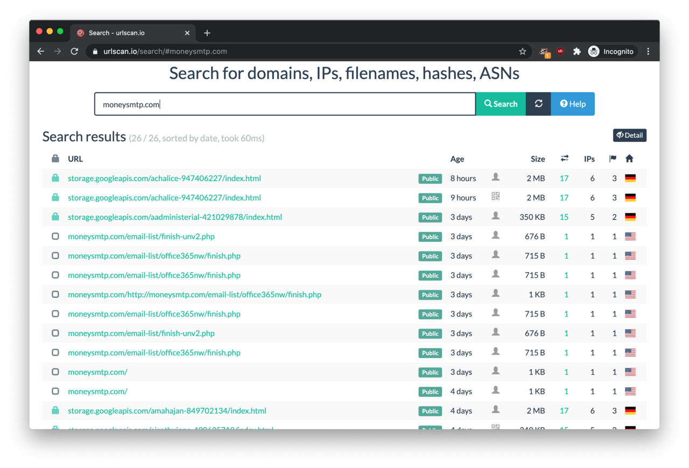Click the URL column header
689x468 pixels.
point(75,159)
